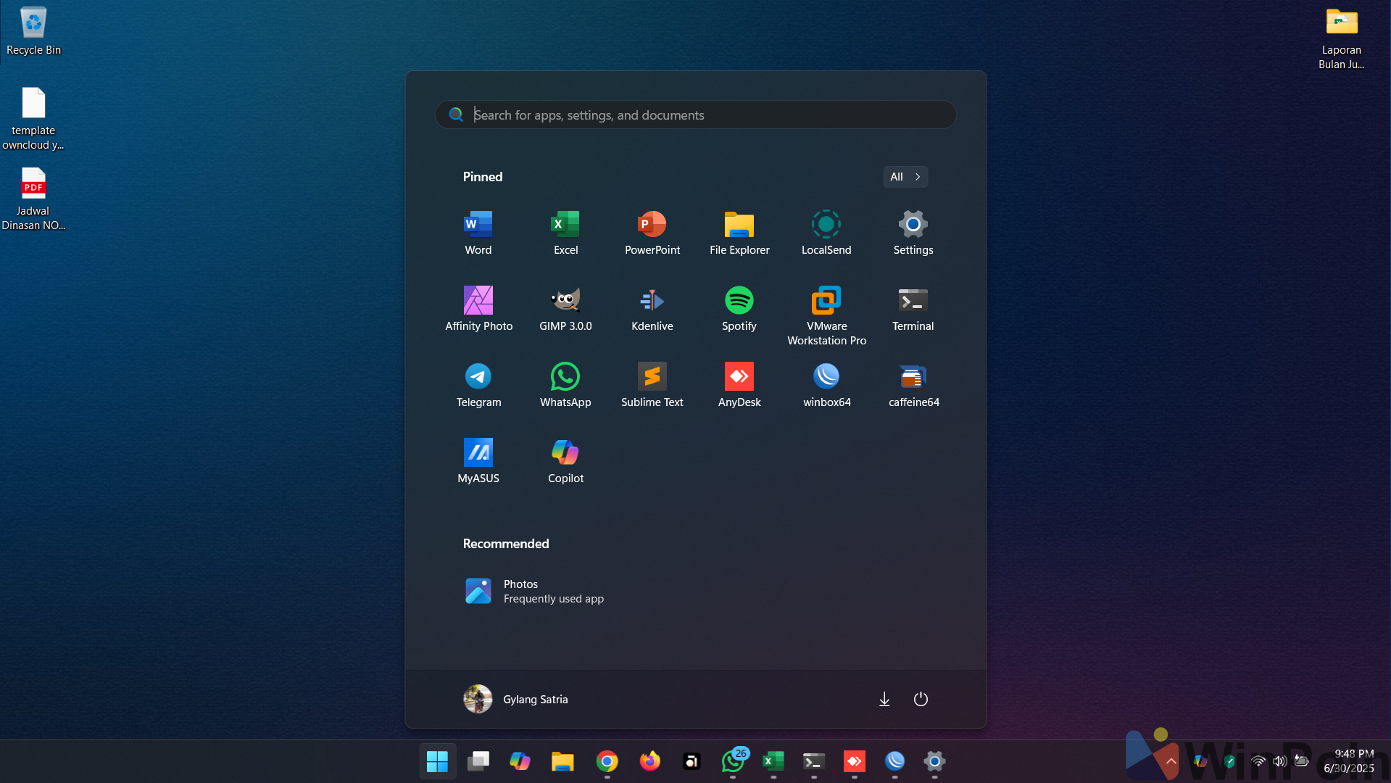Viewport: 1391px width, 783px height.
Task: Open Terminal from pinned apps
Action: (913, 310)
